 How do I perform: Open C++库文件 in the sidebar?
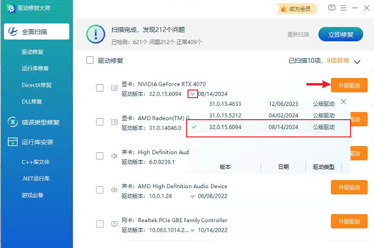pyautogui.click(x=35, y=162)
